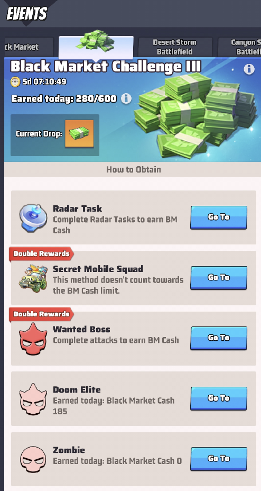
Task: Switch to the Canyon Battlefield tab
Action: (x=239, y=47)
